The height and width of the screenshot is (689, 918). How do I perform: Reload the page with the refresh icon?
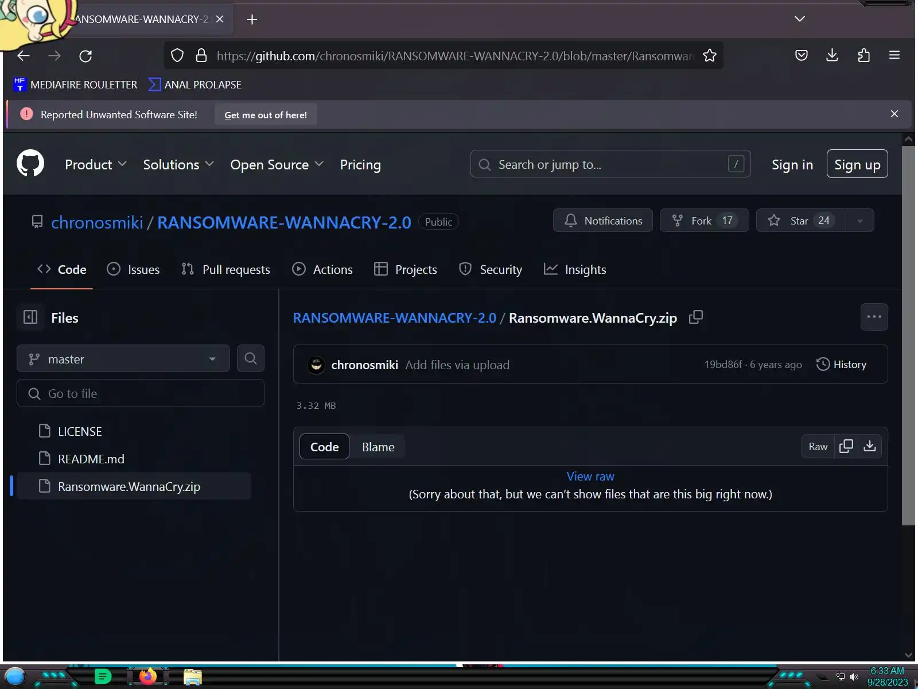pyautogui.click(x=85, y=56)
